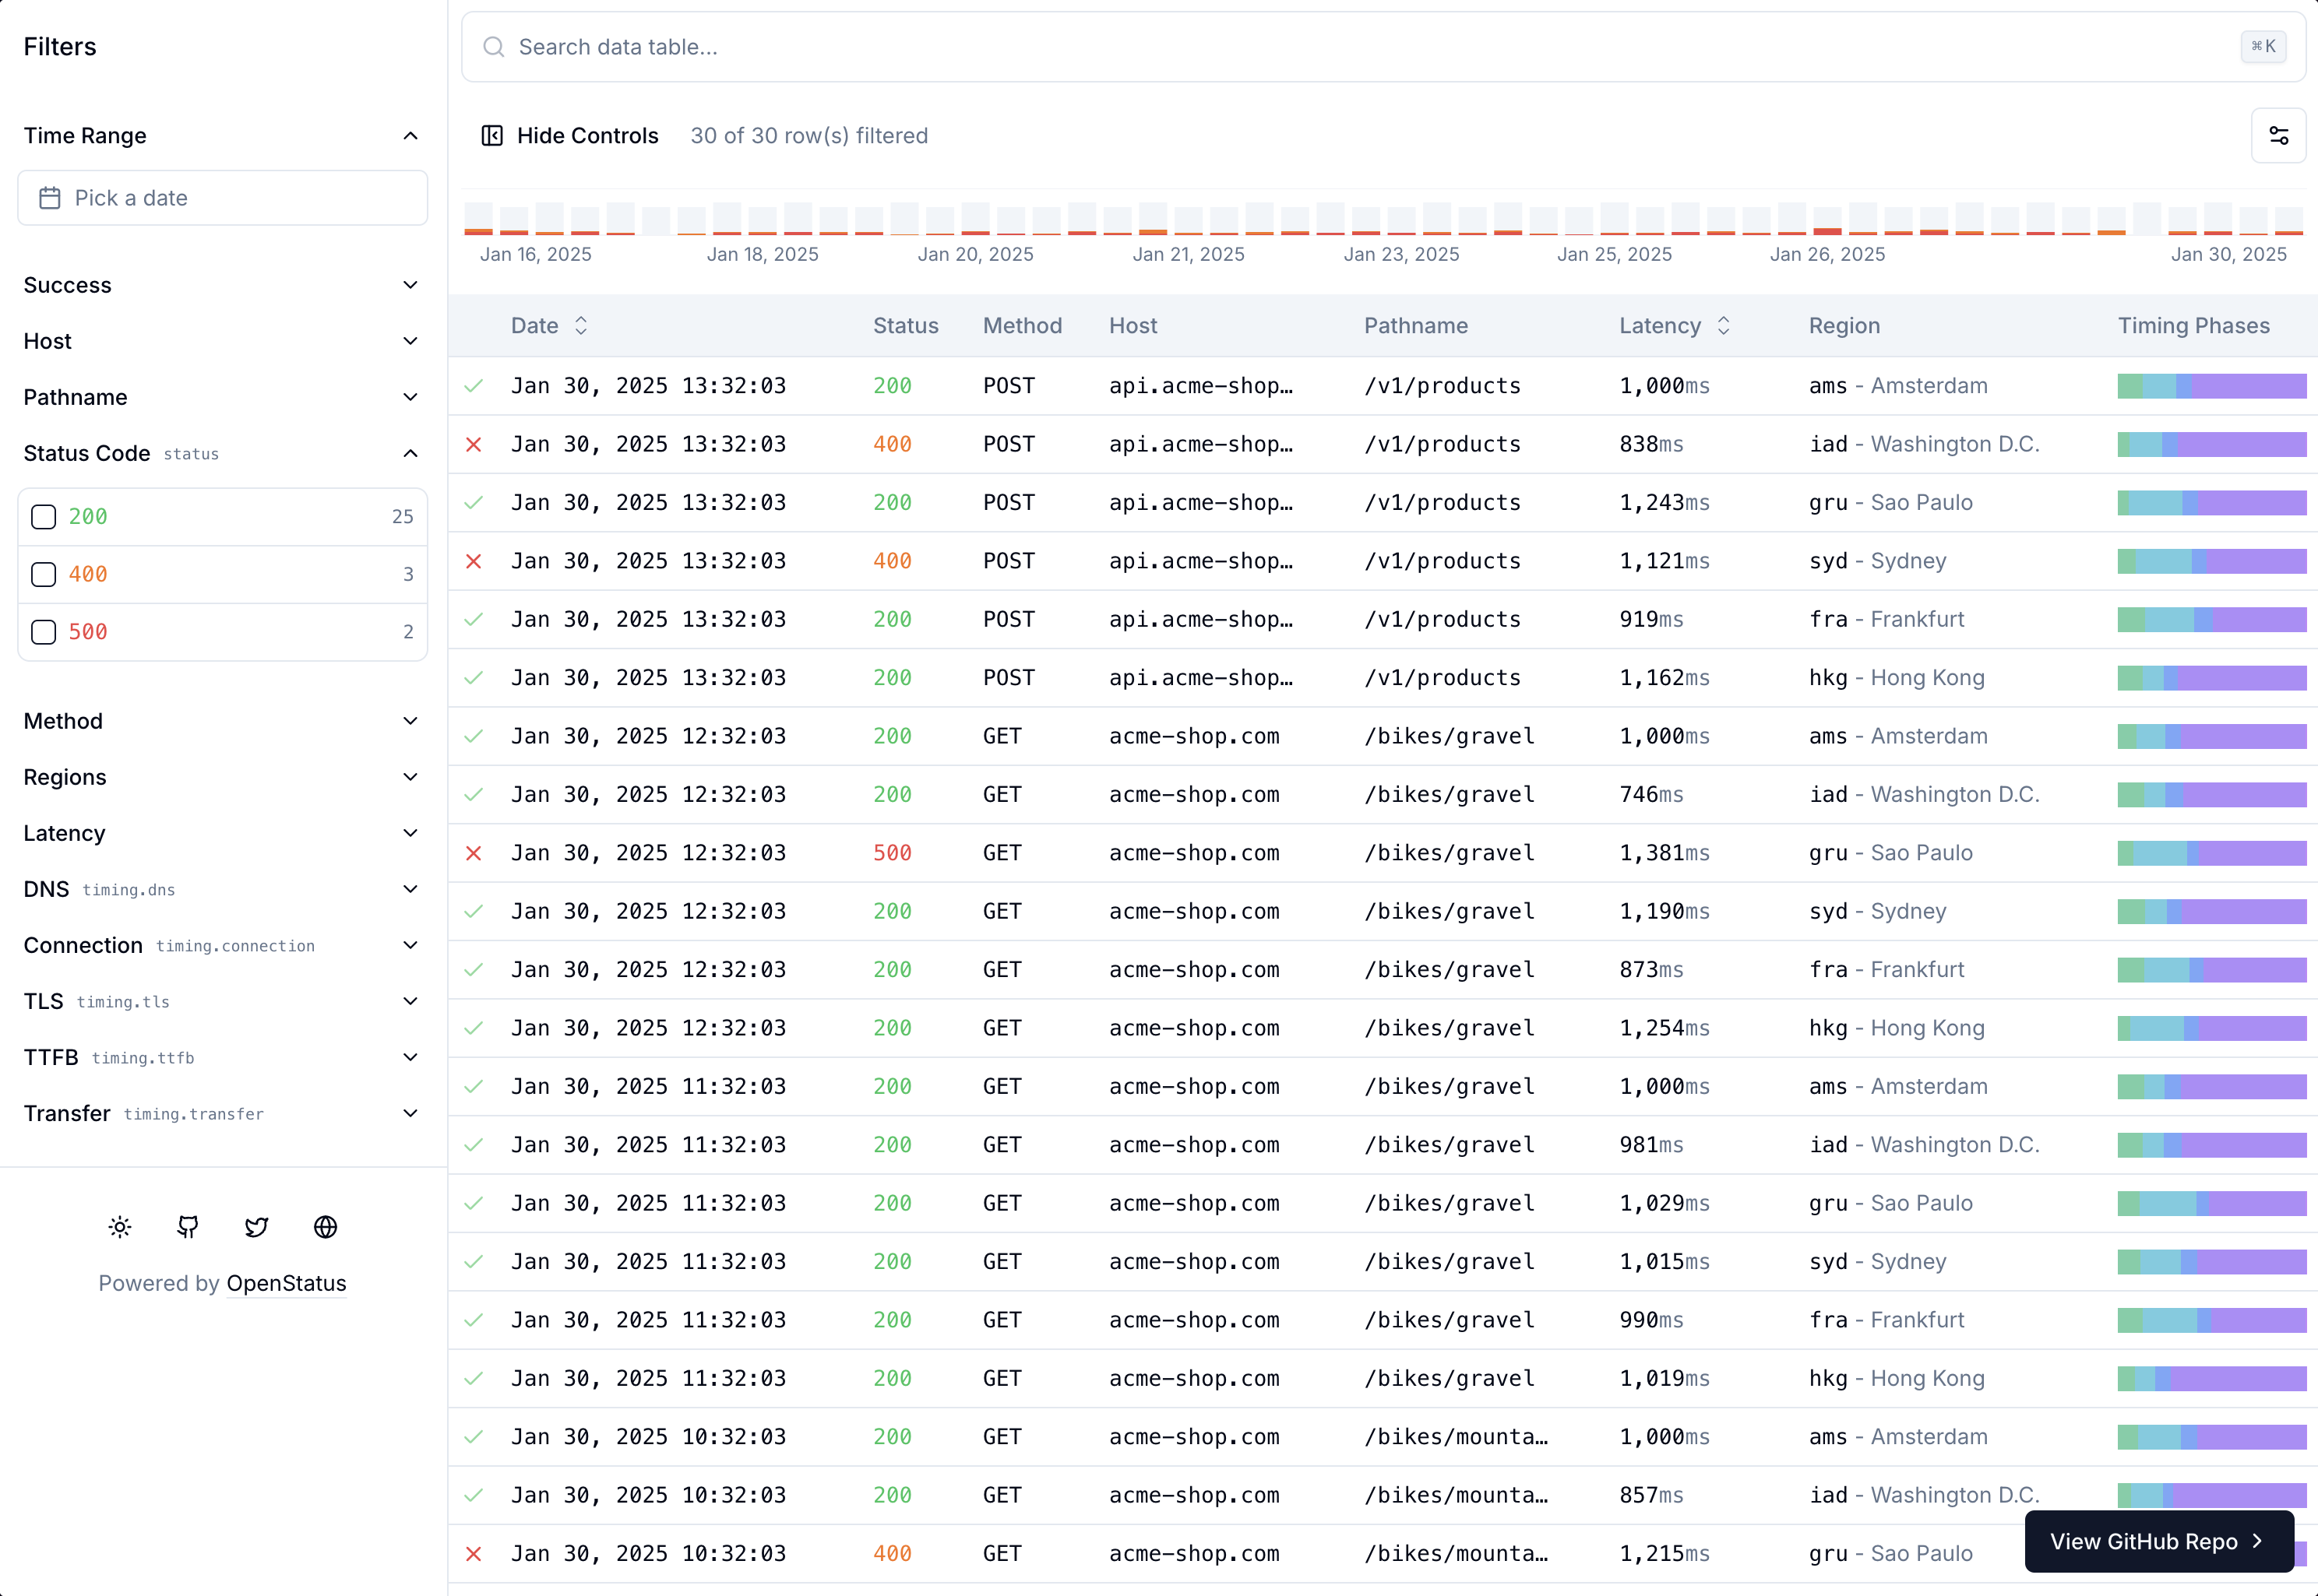Click the Twitter bird icon
This screenshot has width=2318, height=1596.
click(x=256, y=1227)
